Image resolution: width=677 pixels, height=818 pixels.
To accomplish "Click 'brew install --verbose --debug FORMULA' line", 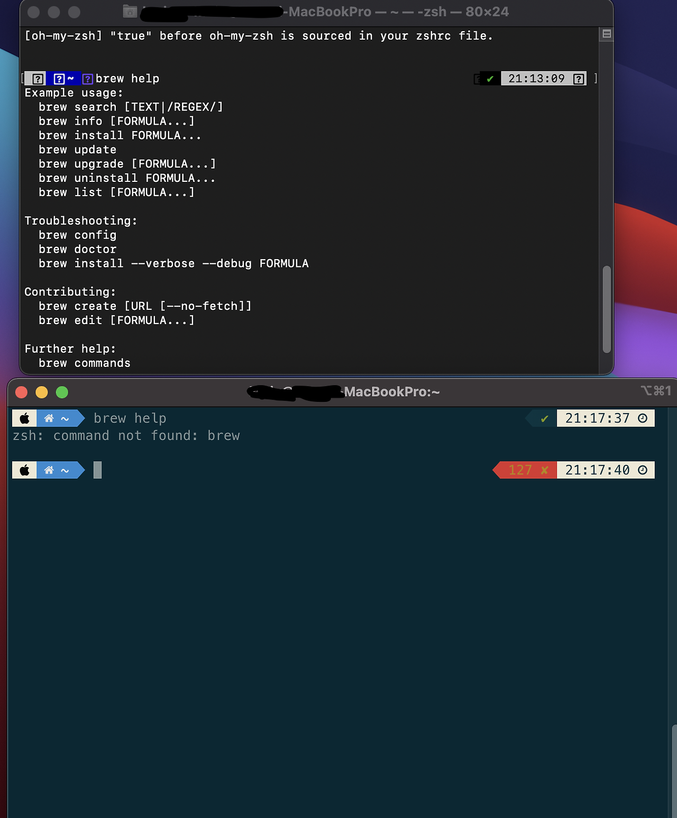I will (x=173, y=263).
